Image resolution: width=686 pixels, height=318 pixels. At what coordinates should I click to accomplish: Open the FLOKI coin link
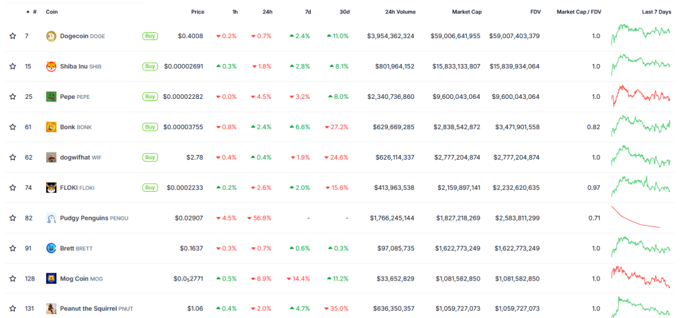[x=77, y=188]
